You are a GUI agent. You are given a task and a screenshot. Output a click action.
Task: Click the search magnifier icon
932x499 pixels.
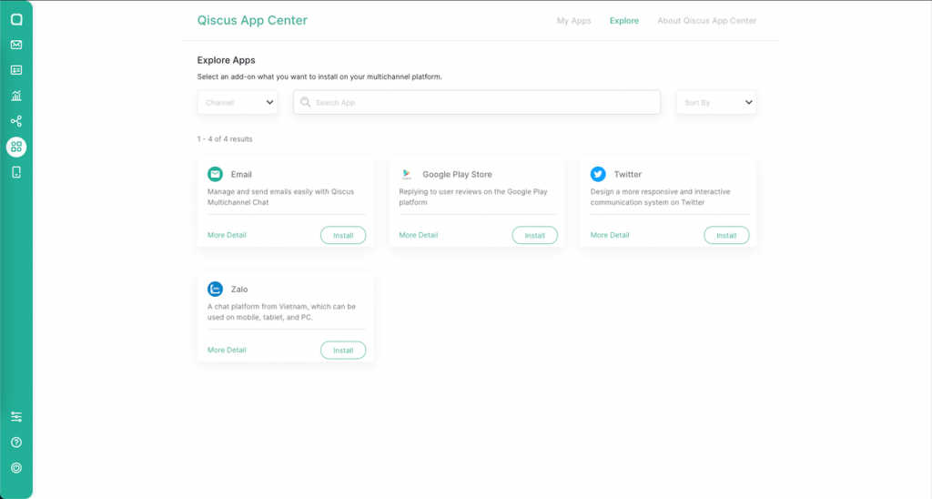pyautogui.click(x=306, y=102)
